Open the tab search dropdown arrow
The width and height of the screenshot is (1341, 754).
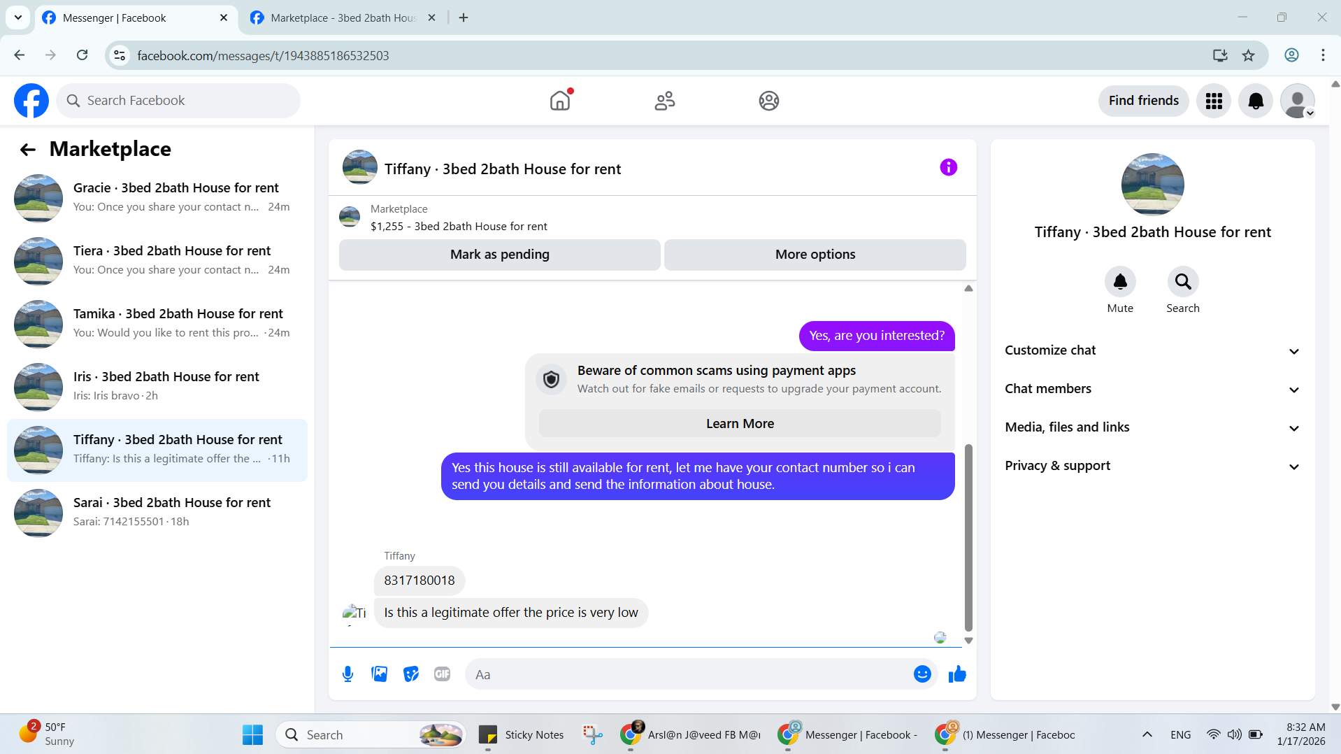(18, 17)
